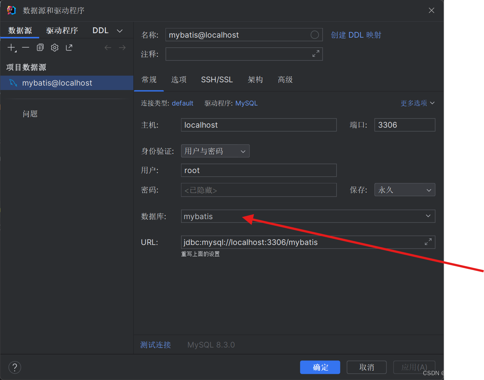Click the 确定 button

320,367
